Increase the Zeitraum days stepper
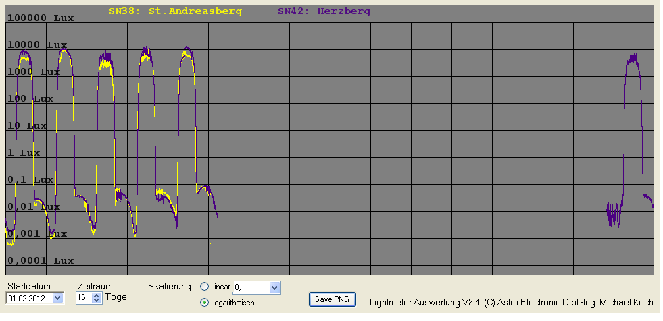 (x=97, y=295)
